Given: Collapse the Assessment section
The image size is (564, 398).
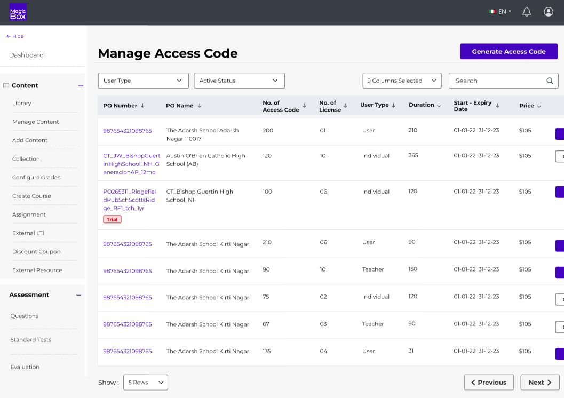Looking at the screenshot, I should (79, 295).
